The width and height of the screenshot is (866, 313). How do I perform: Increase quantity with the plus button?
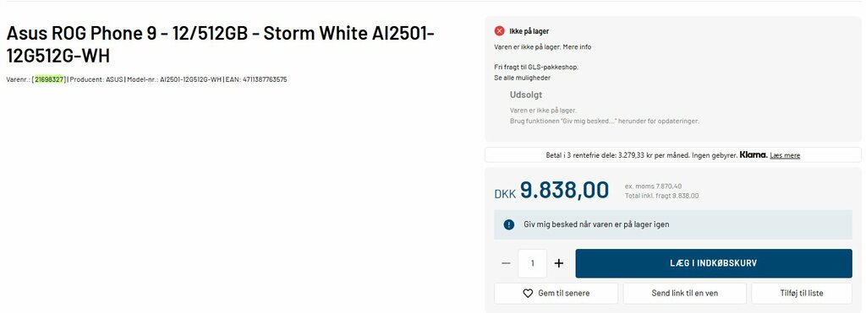(559, 263)
